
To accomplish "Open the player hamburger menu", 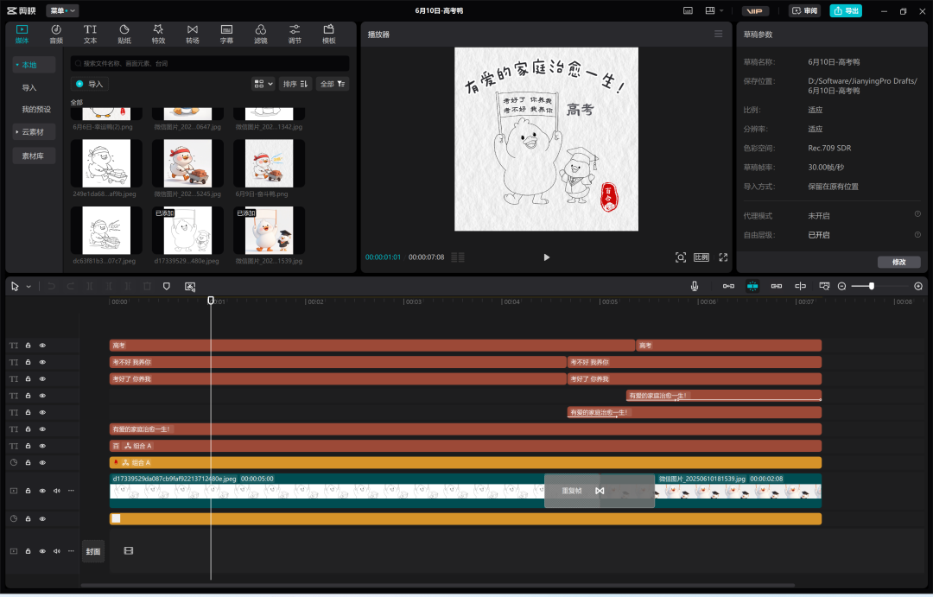I will (x=718, y=34).
